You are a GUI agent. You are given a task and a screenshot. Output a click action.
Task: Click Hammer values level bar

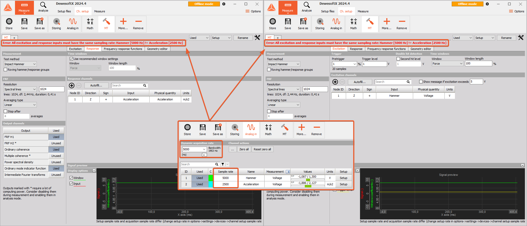click(308, 180)
